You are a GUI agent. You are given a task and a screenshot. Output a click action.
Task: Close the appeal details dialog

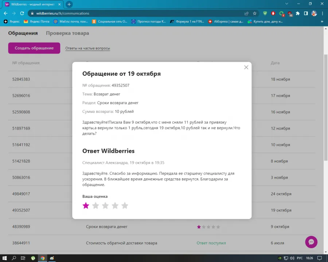pos(246,67)
